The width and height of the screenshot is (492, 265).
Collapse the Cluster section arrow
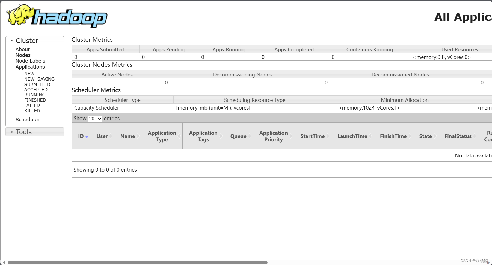coord(12,40)
